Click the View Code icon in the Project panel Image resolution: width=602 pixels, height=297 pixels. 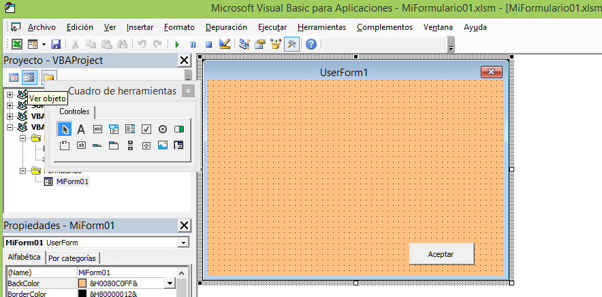[14, 77]
